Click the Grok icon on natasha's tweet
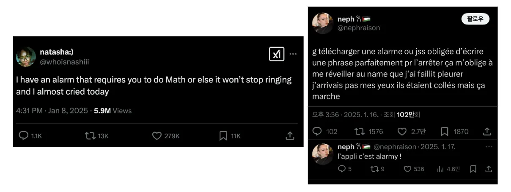The image size is (511, 192). (277, 54)
